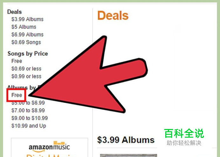Filter songs by $0.99 or less
The image size is (220, 157).
[26, 76]
